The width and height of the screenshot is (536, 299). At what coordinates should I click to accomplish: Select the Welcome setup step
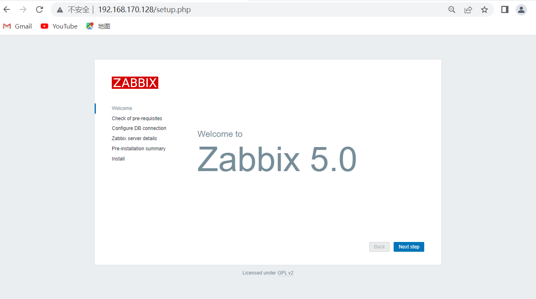point(122,108)
